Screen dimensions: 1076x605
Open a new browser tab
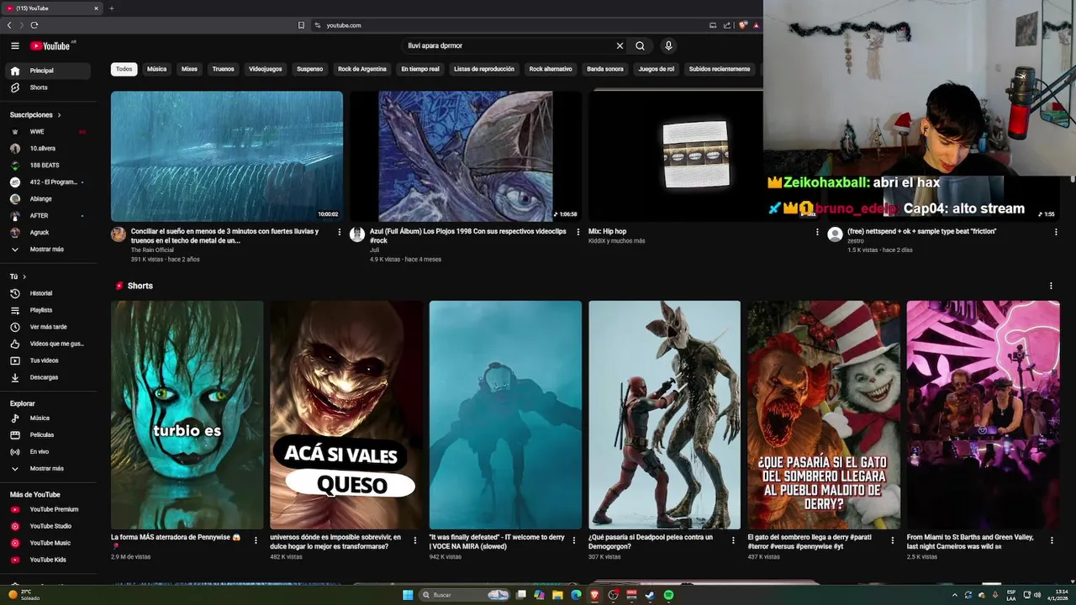click(x=111, y=8)
